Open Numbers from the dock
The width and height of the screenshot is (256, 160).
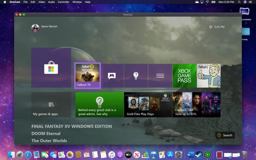click(145, 154)
